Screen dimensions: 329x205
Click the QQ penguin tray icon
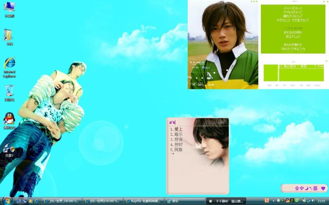(287, 201)
